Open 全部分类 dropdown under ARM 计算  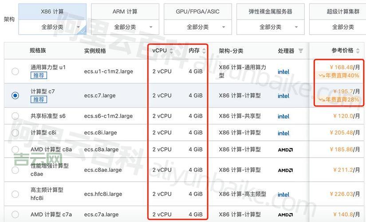pos(125,27)
